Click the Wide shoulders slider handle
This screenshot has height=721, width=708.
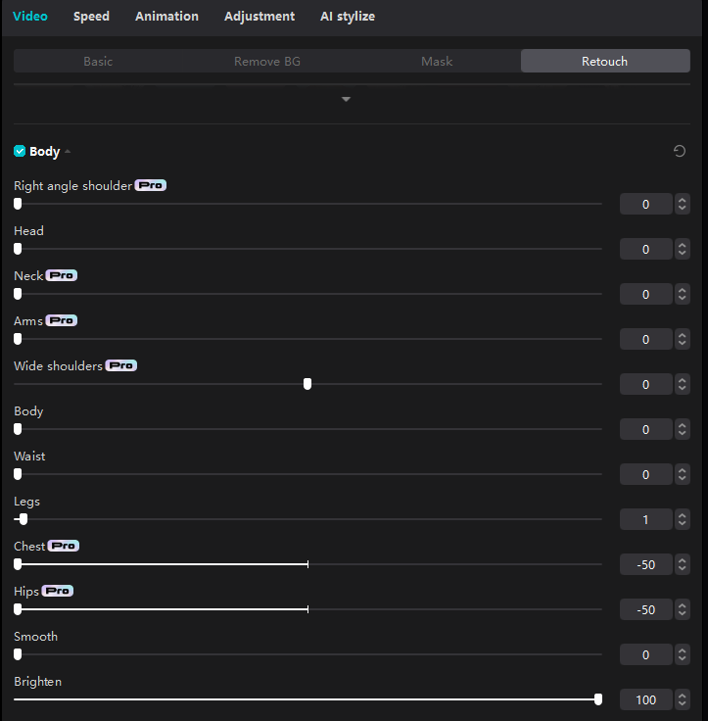point(307,384)
